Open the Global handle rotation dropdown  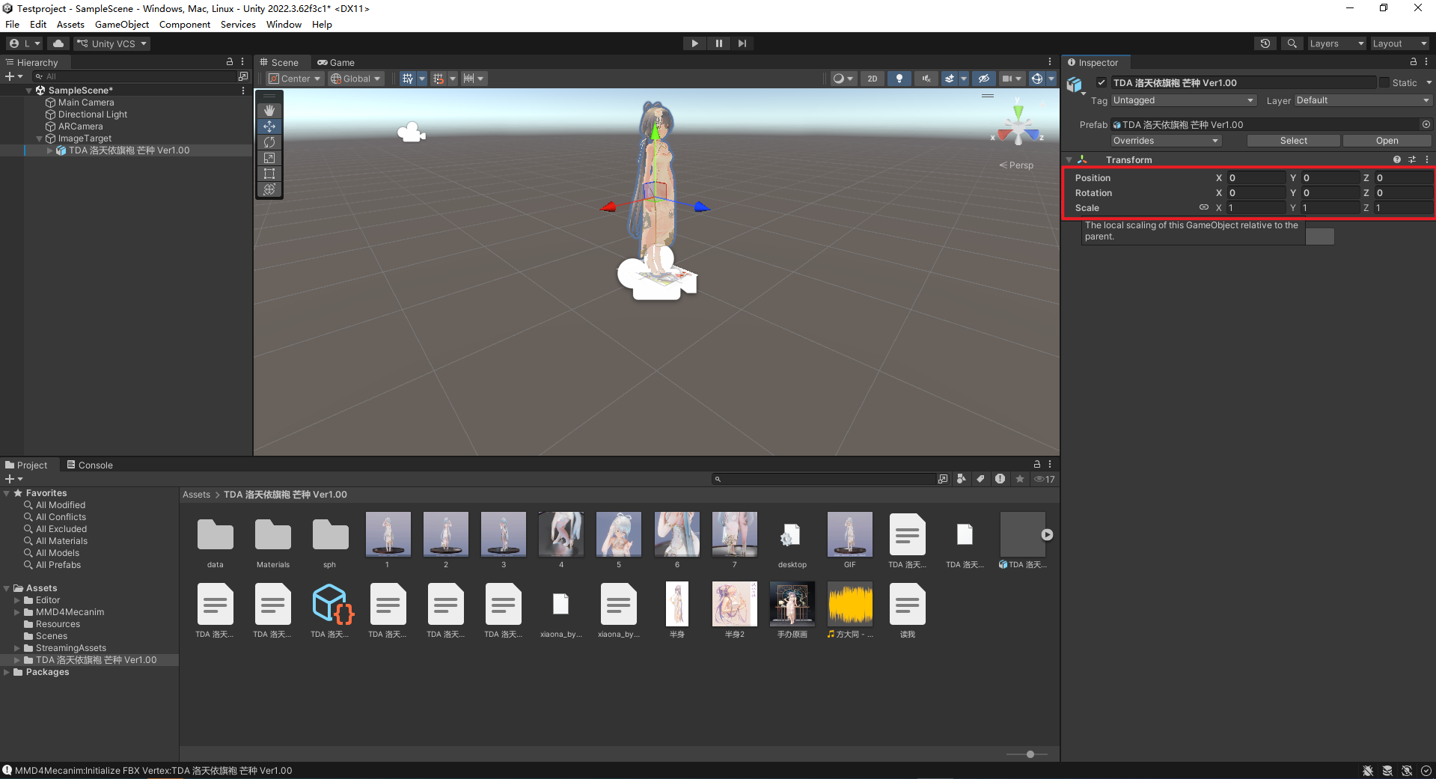point(356,79)
